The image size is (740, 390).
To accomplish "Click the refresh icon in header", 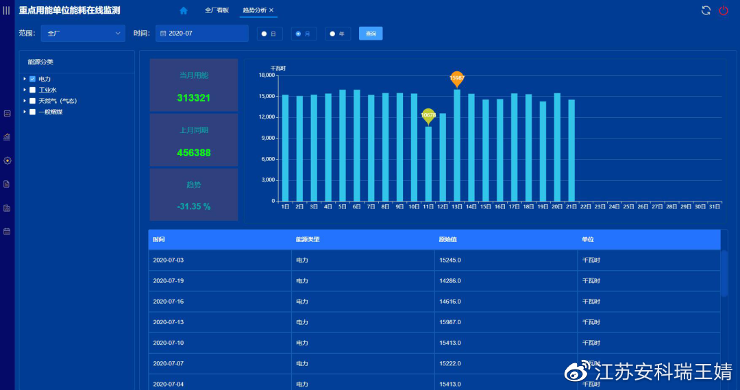I will tap(706, 10).
